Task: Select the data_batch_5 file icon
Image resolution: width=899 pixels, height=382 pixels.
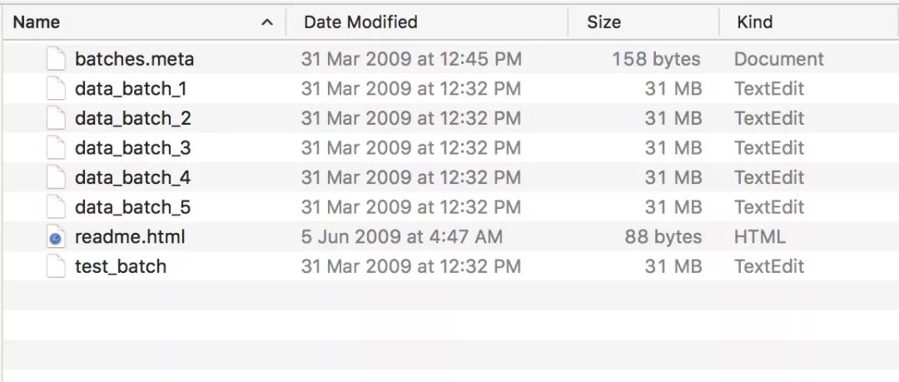Action: point(56,207)
